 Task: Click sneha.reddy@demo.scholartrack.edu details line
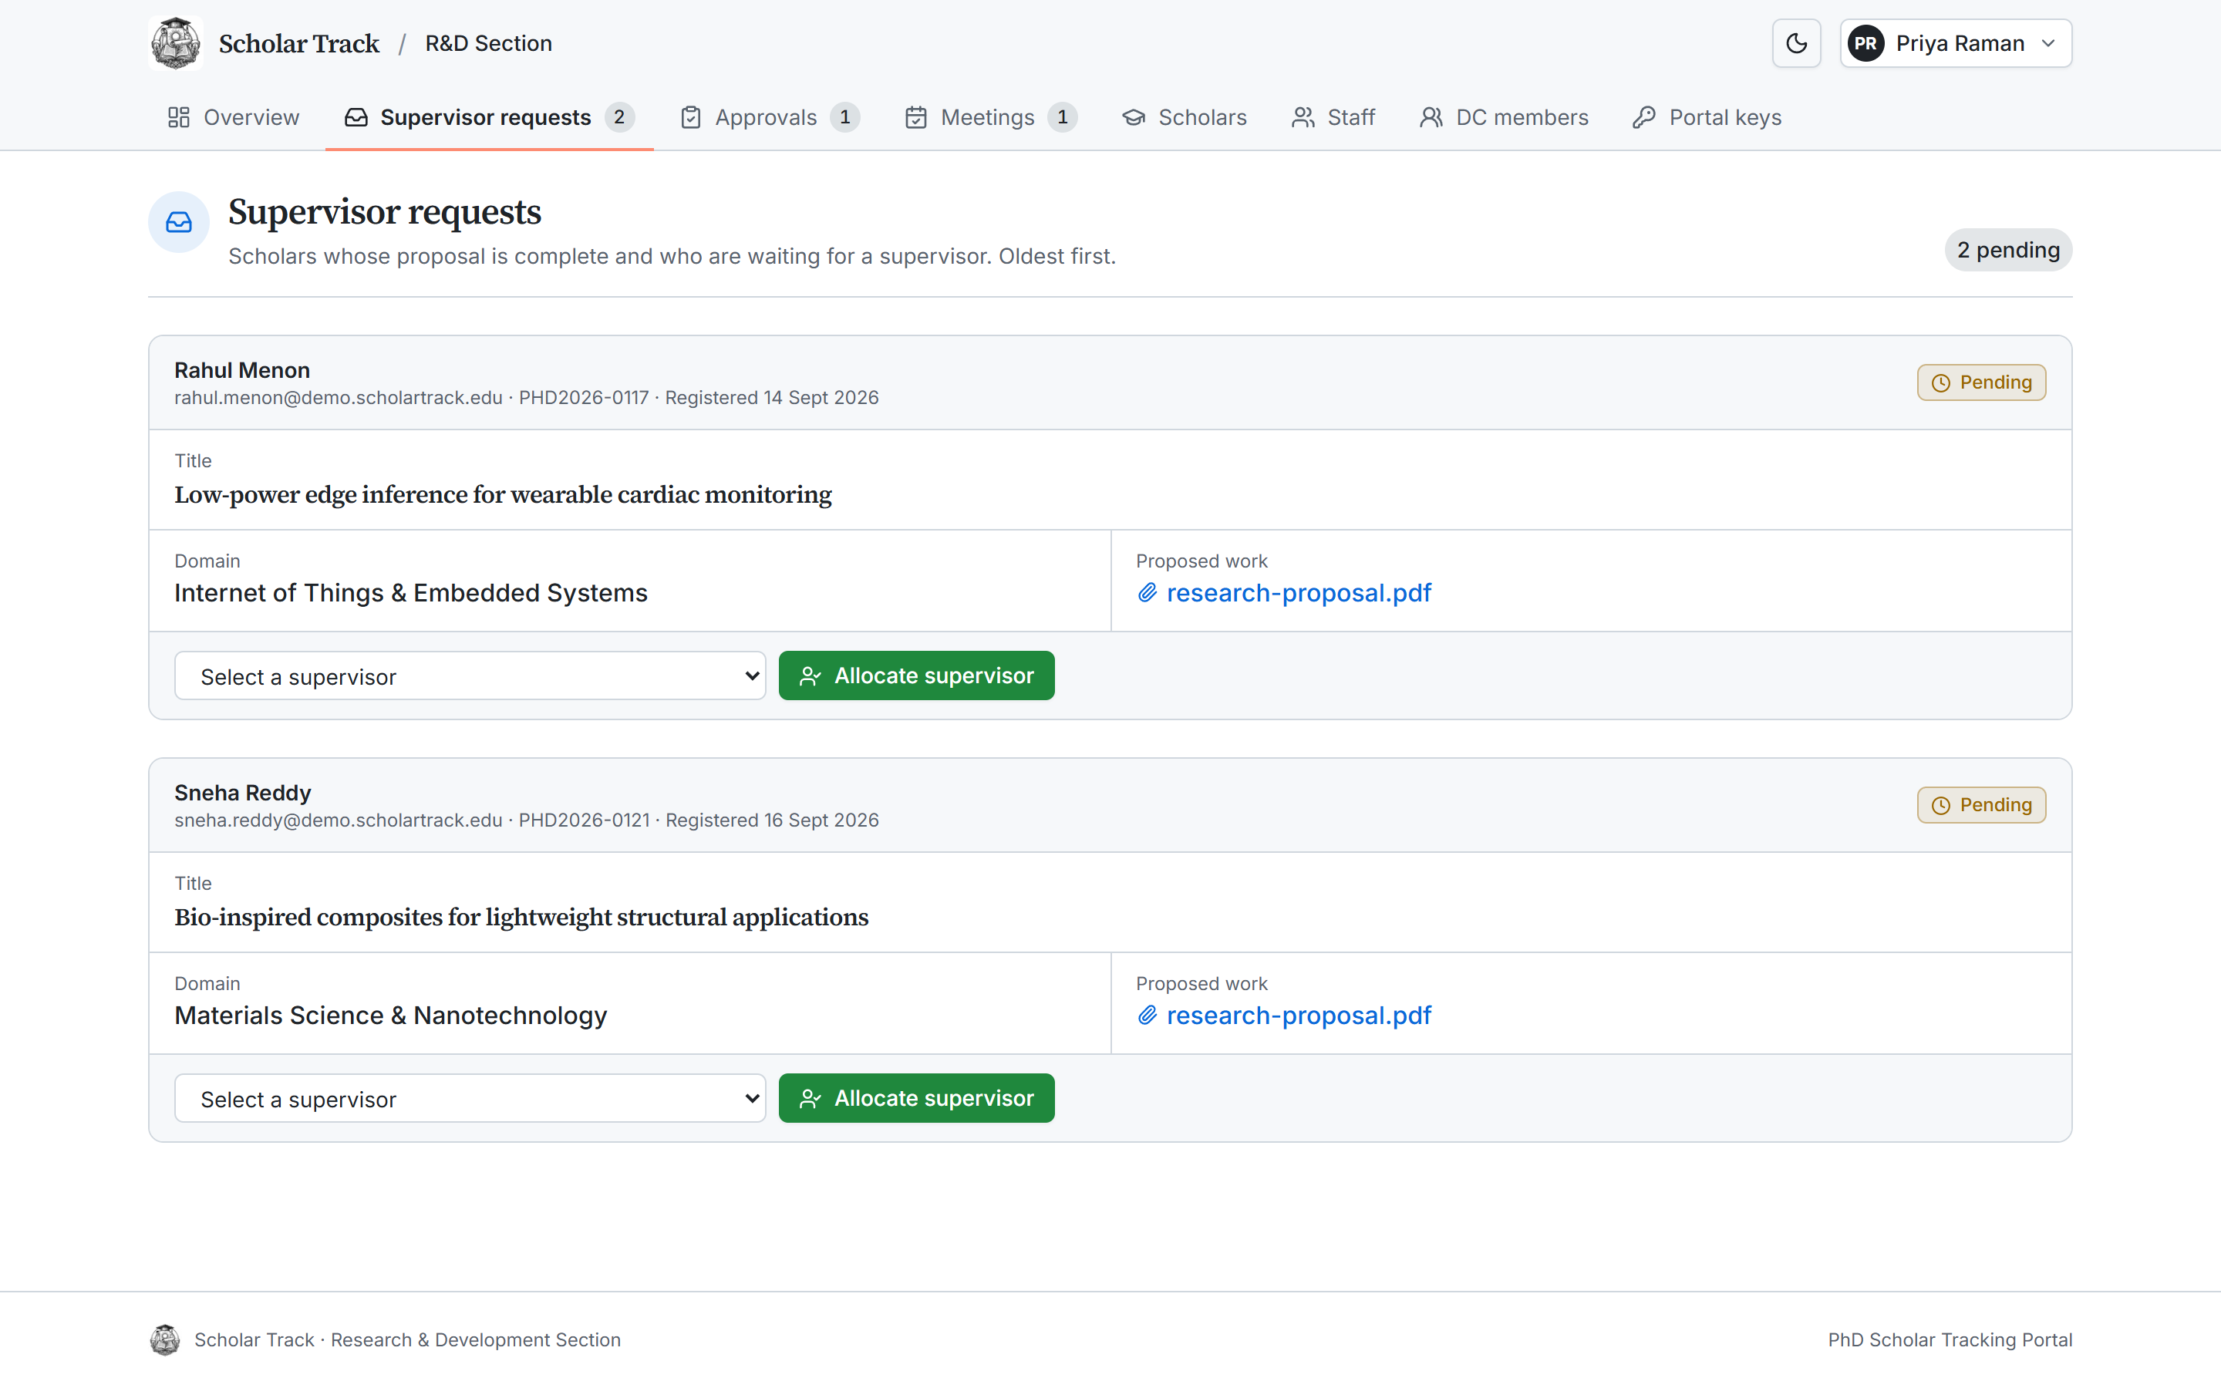point(527,820)
